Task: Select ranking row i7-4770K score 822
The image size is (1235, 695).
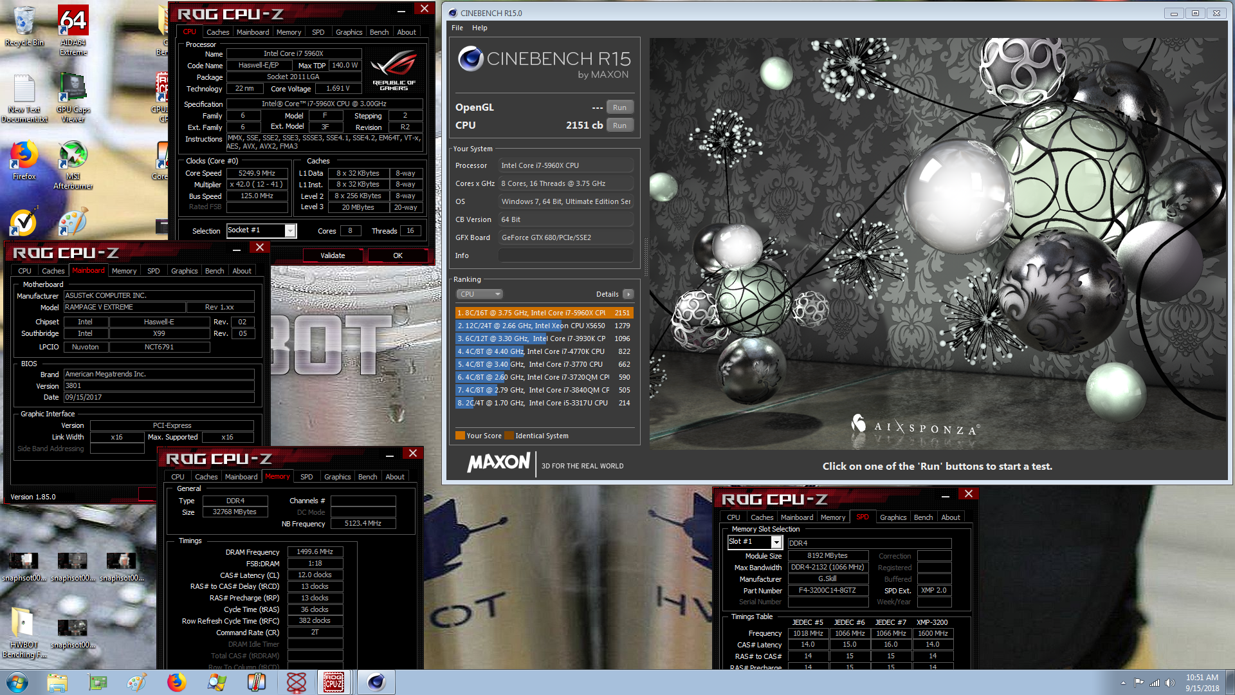Action: pos(544,351)
